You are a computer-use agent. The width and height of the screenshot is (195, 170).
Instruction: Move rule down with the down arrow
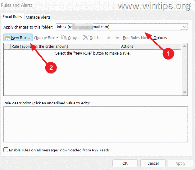pos(117,38)
